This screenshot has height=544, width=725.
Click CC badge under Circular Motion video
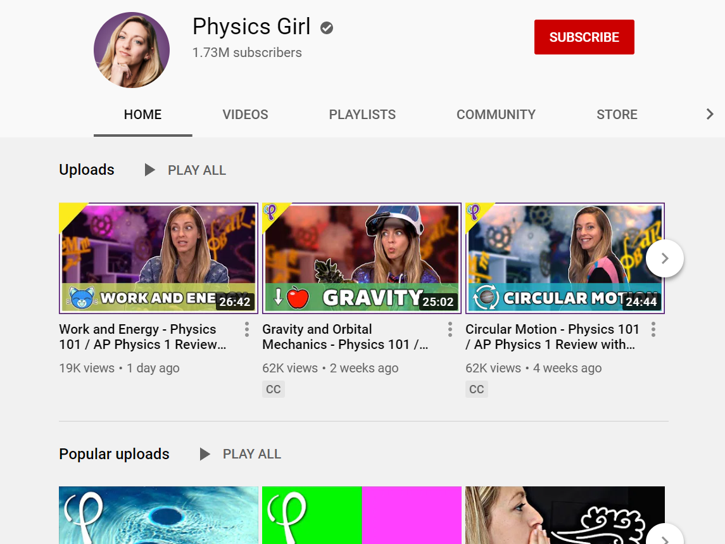coord(477,389)
